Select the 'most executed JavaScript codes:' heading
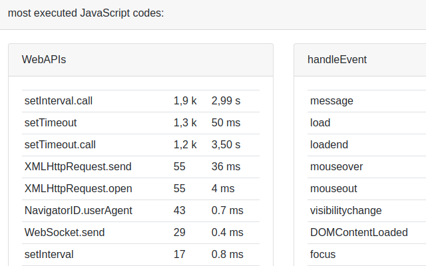This screenshot has width=426, height=266. click(86, 13)
